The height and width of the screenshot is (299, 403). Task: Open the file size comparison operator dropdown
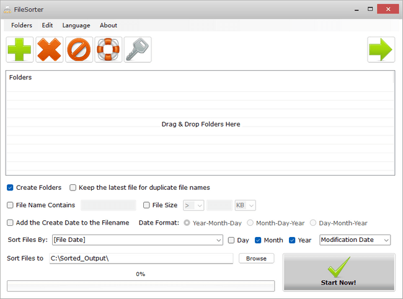193,205
